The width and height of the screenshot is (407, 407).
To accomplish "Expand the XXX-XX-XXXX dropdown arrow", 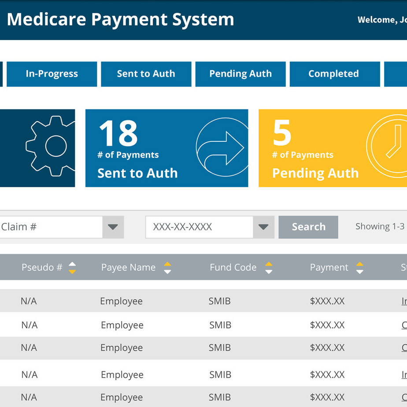I will (263, 227).
